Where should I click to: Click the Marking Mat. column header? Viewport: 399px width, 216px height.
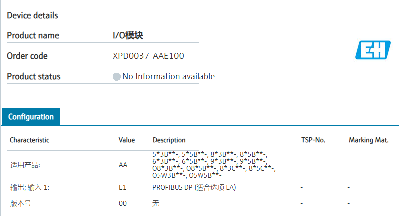(368, 140)
